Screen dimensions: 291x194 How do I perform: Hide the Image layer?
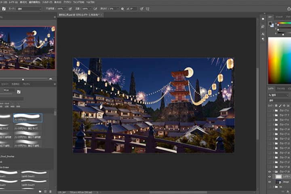pyautogui.click(x=270, y=182)
